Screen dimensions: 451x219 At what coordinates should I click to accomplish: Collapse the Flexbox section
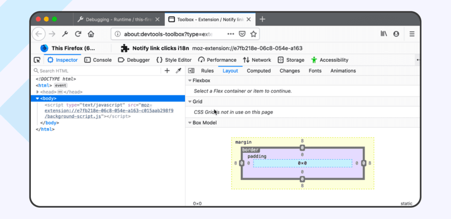click(190, 81)
